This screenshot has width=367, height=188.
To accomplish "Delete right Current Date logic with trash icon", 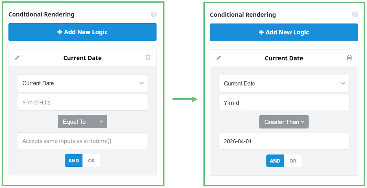I will (349, 58).
